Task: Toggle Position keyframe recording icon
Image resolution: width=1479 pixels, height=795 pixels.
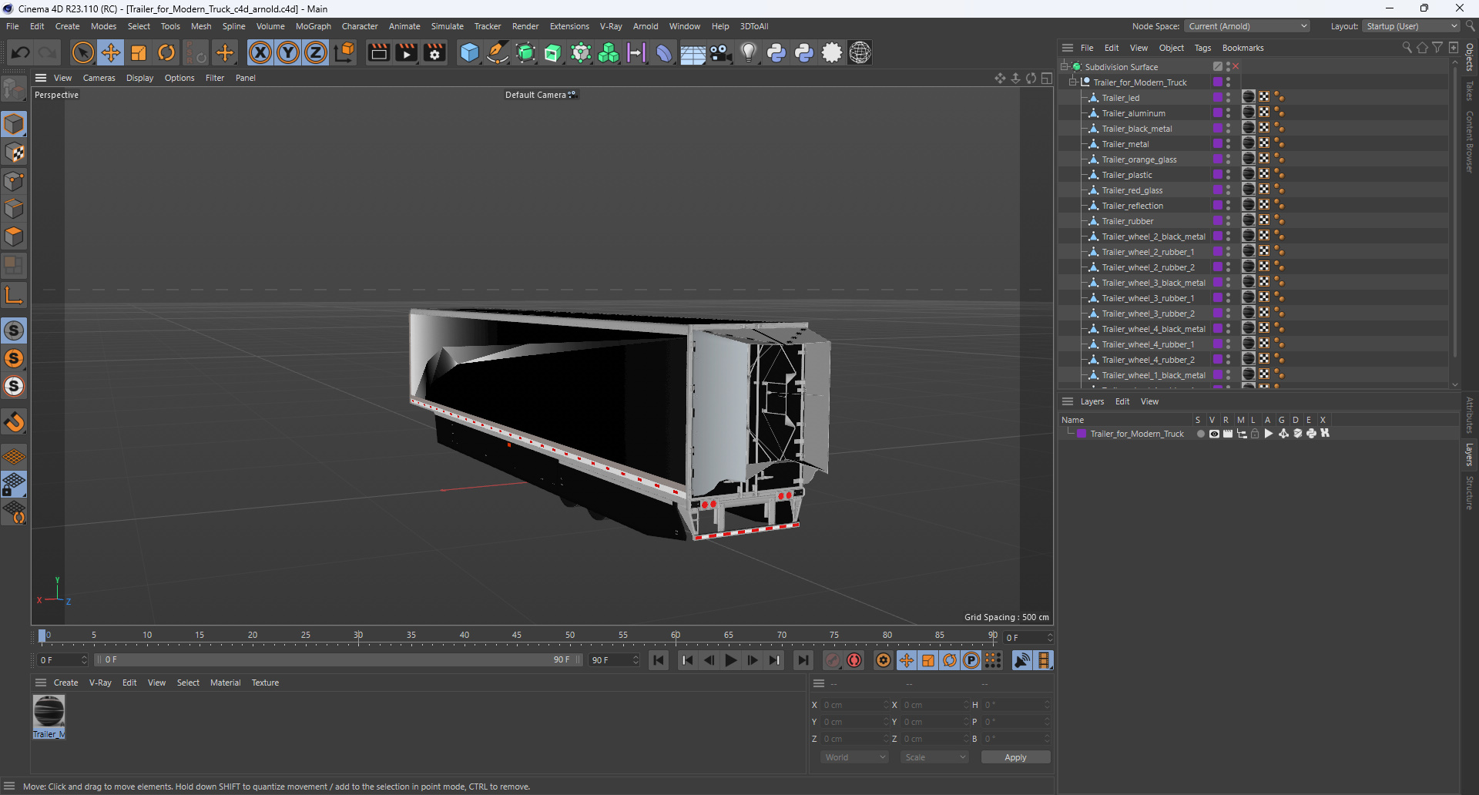Action: point(907,660)
